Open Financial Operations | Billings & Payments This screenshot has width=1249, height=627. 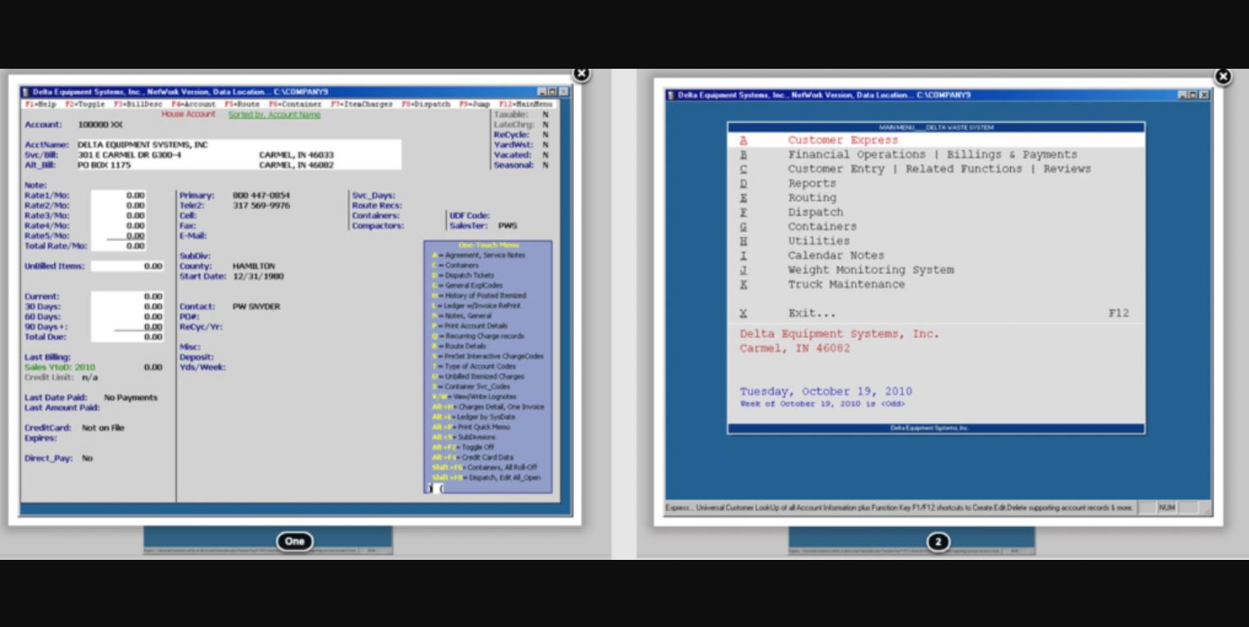coord(932,155)
